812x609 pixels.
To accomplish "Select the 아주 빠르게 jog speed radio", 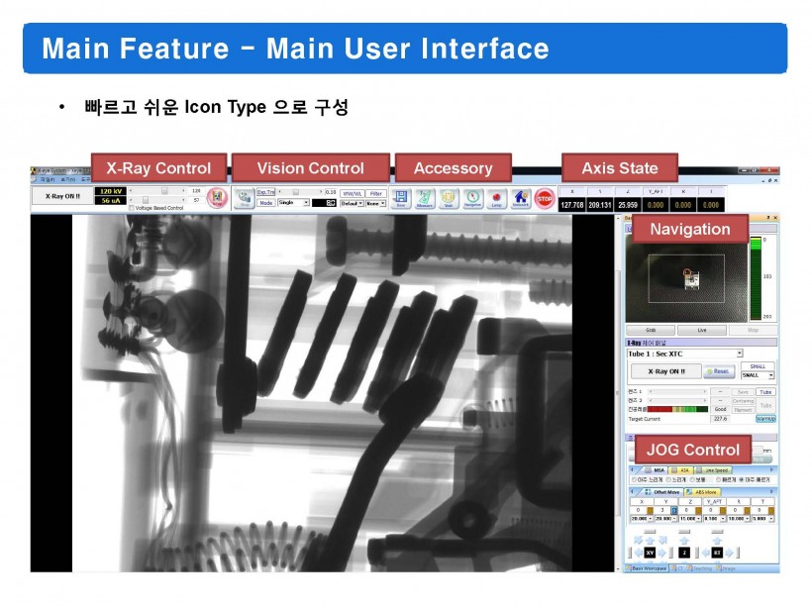I will tap(742, 480).
